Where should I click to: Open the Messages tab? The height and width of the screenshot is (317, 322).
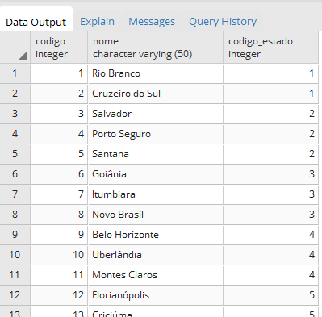pos(152,22)
